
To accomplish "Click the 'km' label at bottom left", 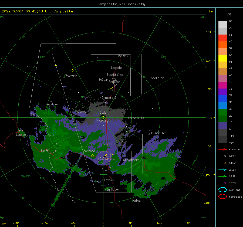I will tap(4, 224).
